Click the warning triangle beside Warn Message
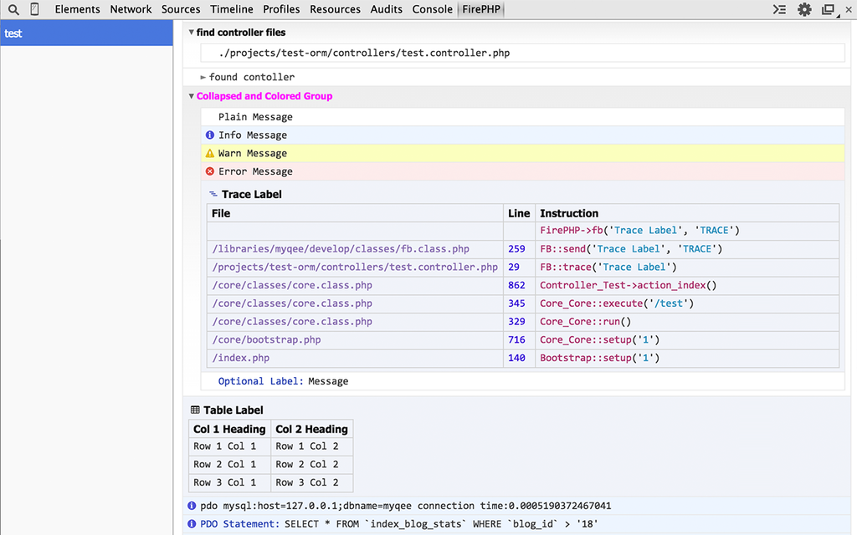 tap(209, 153)
